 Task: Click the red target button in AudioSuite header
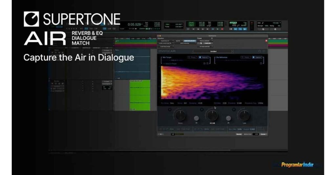[x=266, y=41]
